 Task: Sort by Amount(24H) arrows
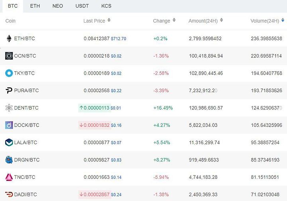[222, 20]
